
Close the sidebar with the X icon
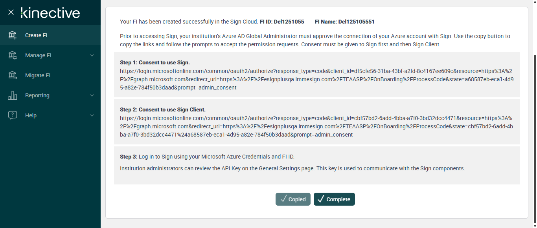point(11,12)
